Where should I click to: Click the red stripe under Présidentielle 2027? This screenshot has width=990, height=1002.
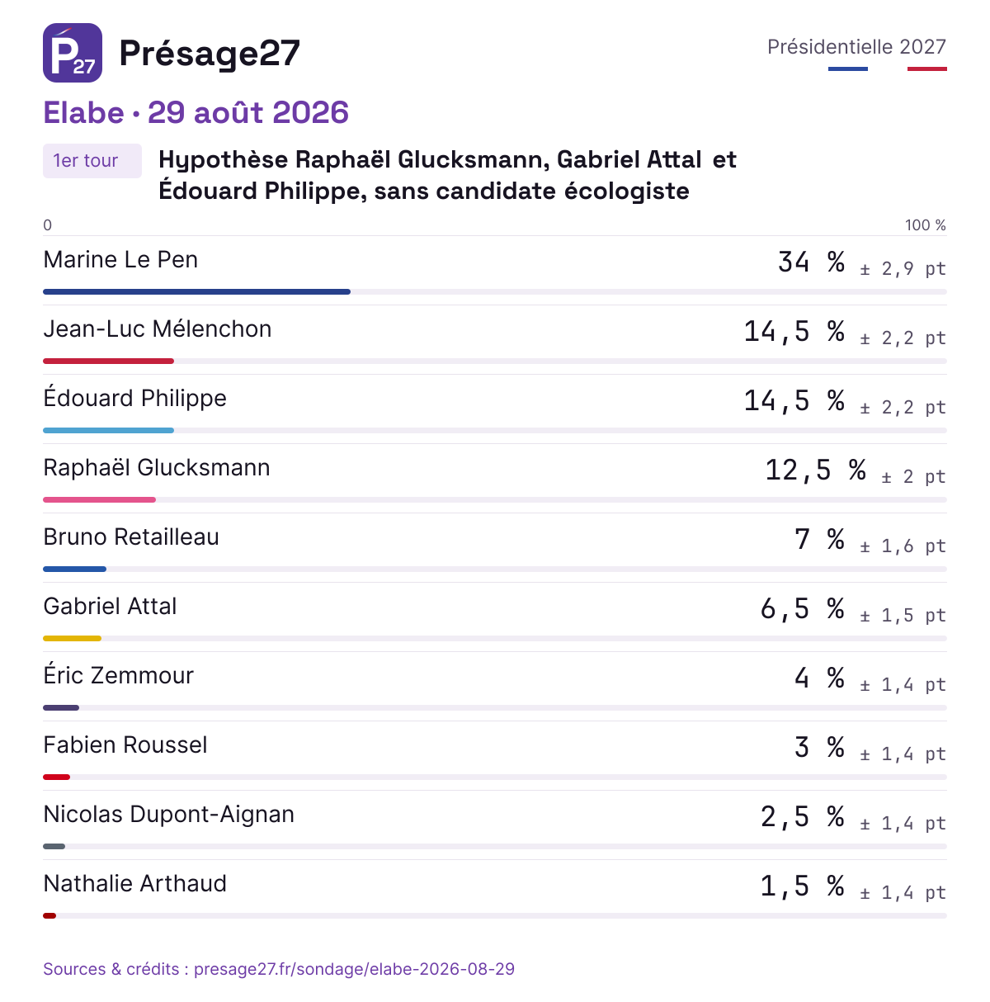pyautogui.click(x=927, y=69)
